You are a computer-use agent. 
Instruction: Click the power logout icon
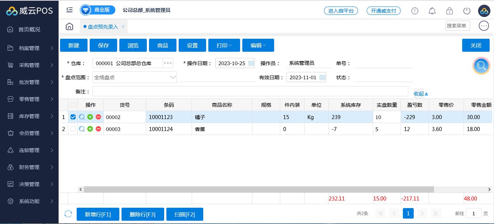click(x=467, y=11)
